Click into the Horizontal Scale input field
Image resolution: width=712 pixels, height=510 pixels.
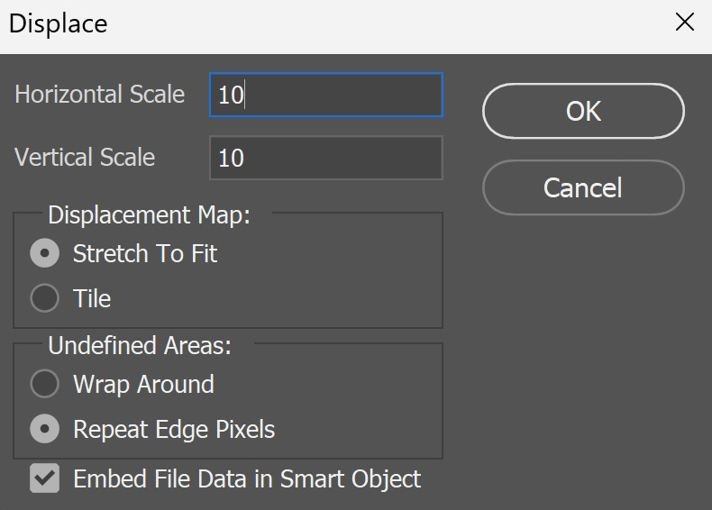(x=326, y=95)
